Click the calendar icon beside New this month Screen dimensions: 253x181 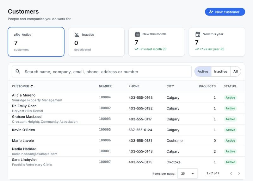(x=138, y=34)
